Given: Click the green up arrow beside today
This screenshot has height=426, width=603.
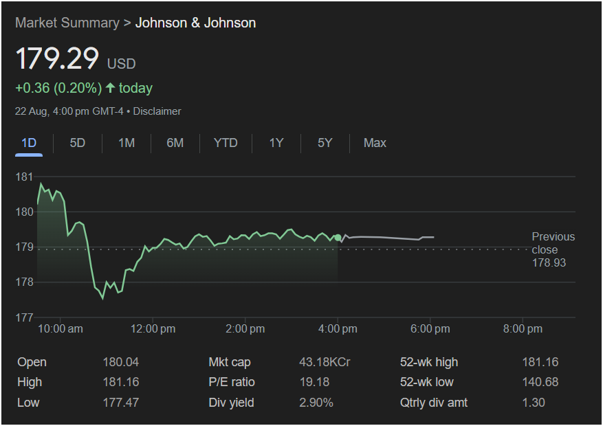Looking at the screenshot, I should click(x=110, y=88).
